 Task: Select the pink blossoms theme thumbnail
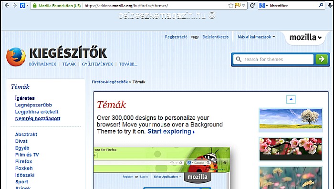(x=291, y=149)
